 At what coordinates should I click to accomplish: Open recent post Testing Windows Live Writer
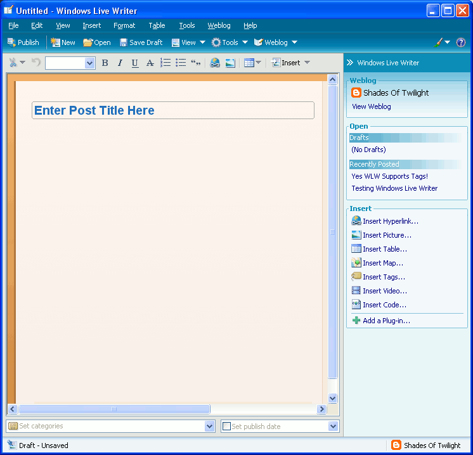point(394,188)
